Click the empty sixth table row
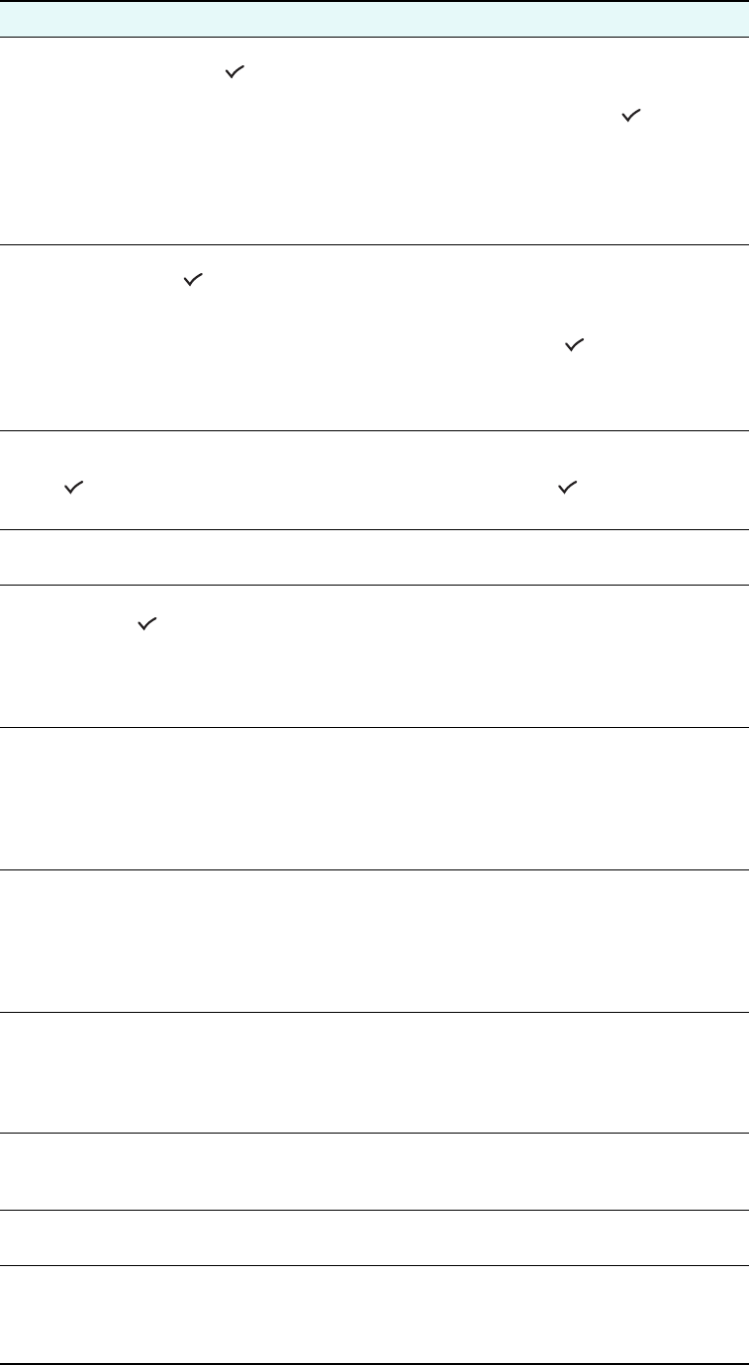The height and width of the screenshot is (1365, 749). 374,799
